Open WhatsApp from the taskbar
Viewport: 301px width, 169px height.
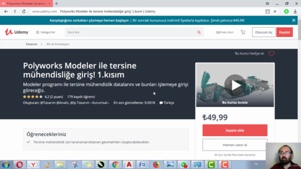tap(184, 165)
